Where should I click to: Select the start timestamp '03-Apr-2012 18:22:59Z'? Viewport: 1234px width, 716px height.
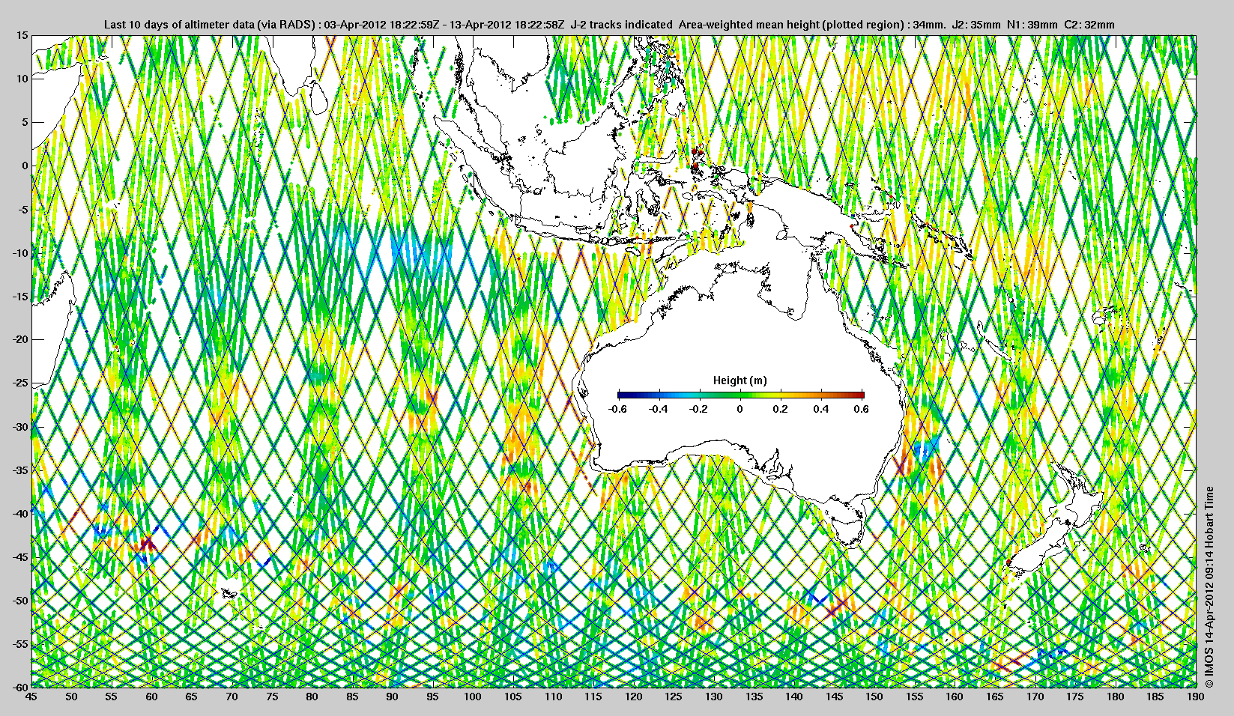tap(381, 25)
